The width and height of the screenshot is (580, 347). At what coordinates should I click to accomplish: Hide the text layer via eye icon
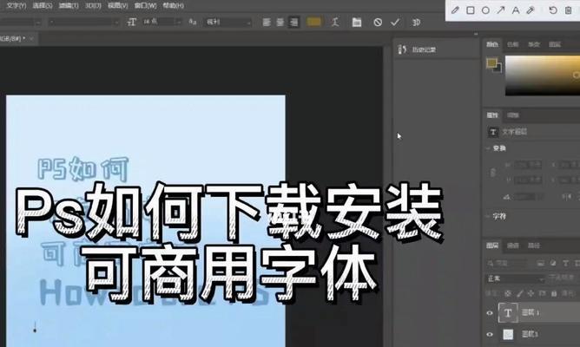click(x=490, y=313)
